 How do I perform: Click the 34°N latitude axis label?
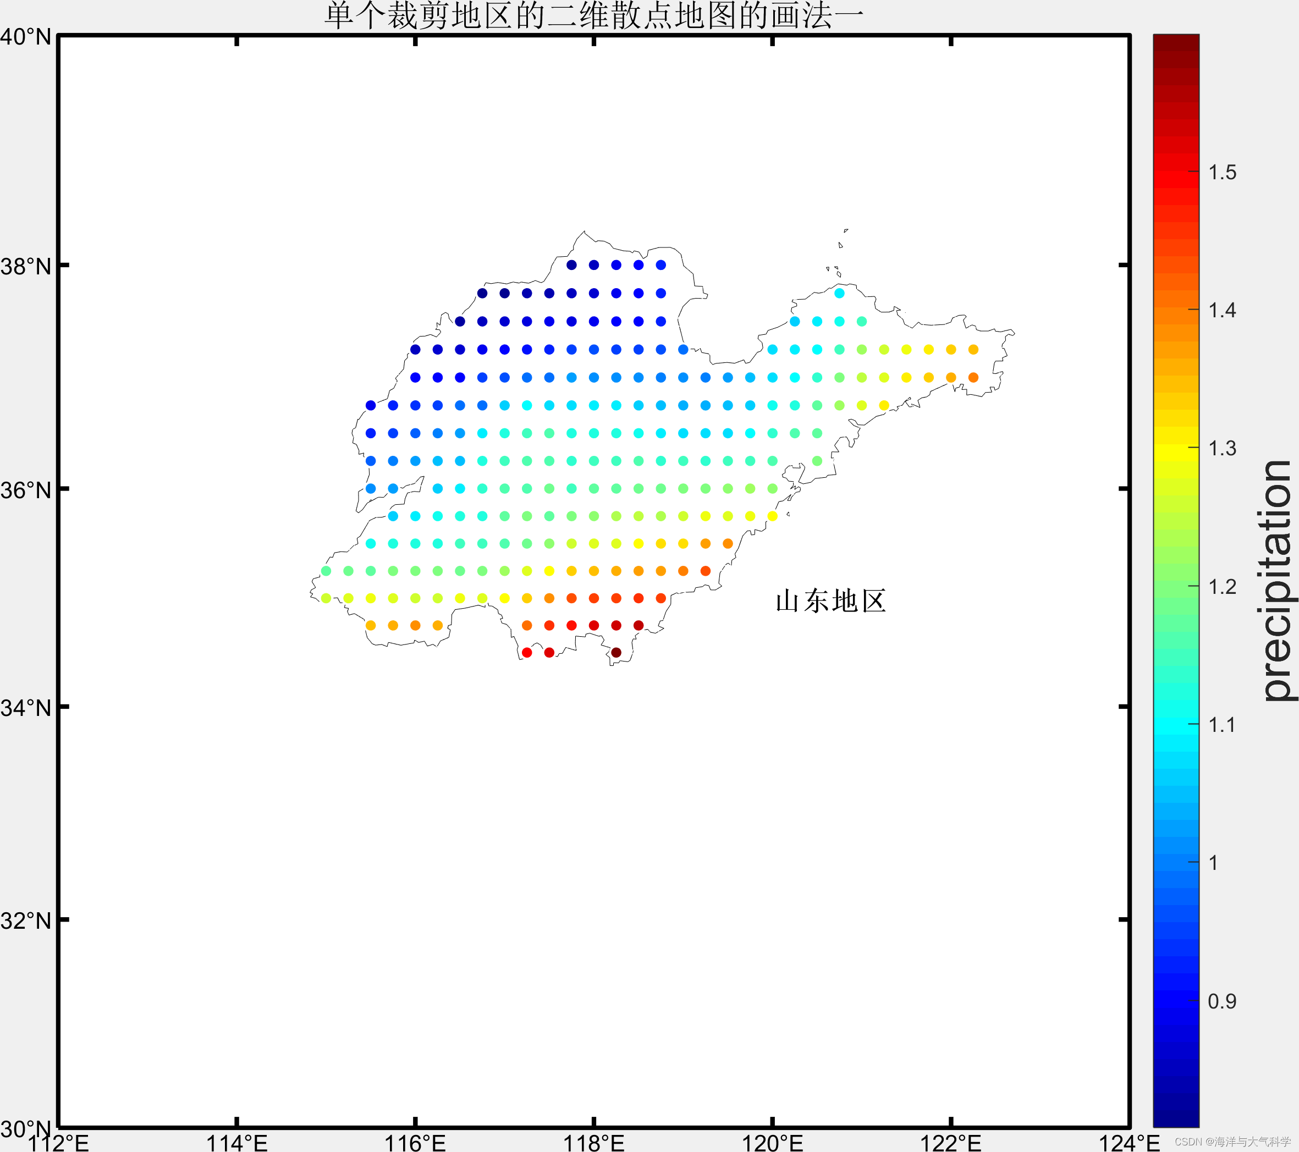tap(25, 707)
